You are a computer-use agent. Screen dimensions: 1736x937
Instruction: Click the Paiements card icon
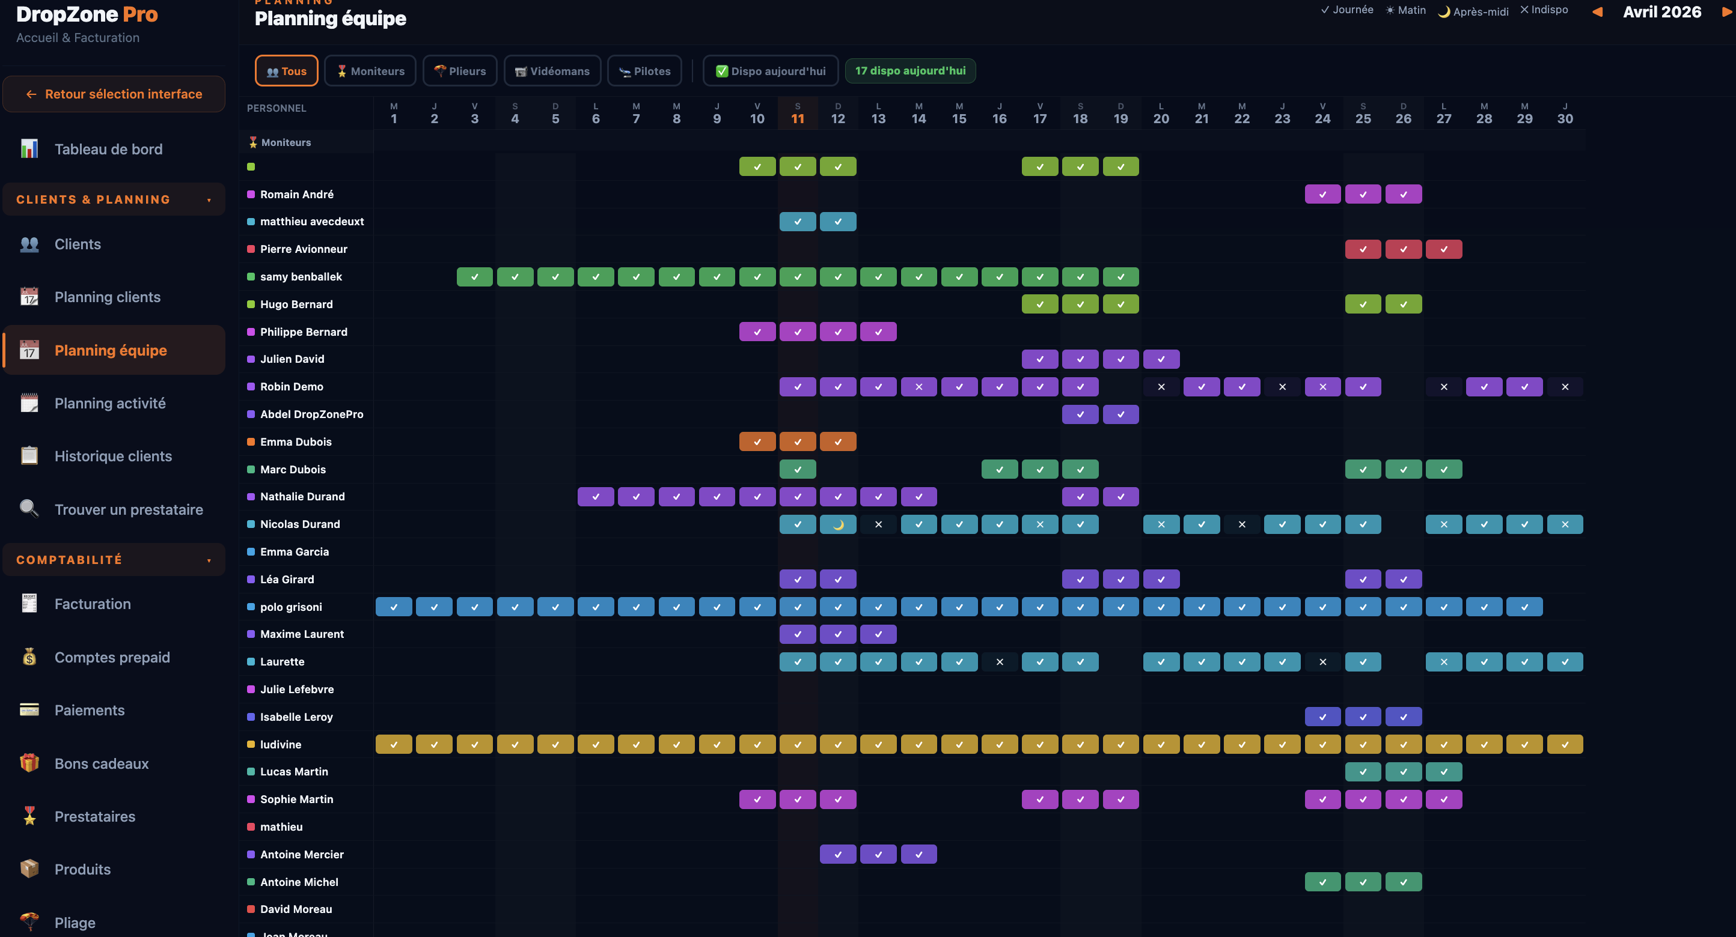pos(29,710)
